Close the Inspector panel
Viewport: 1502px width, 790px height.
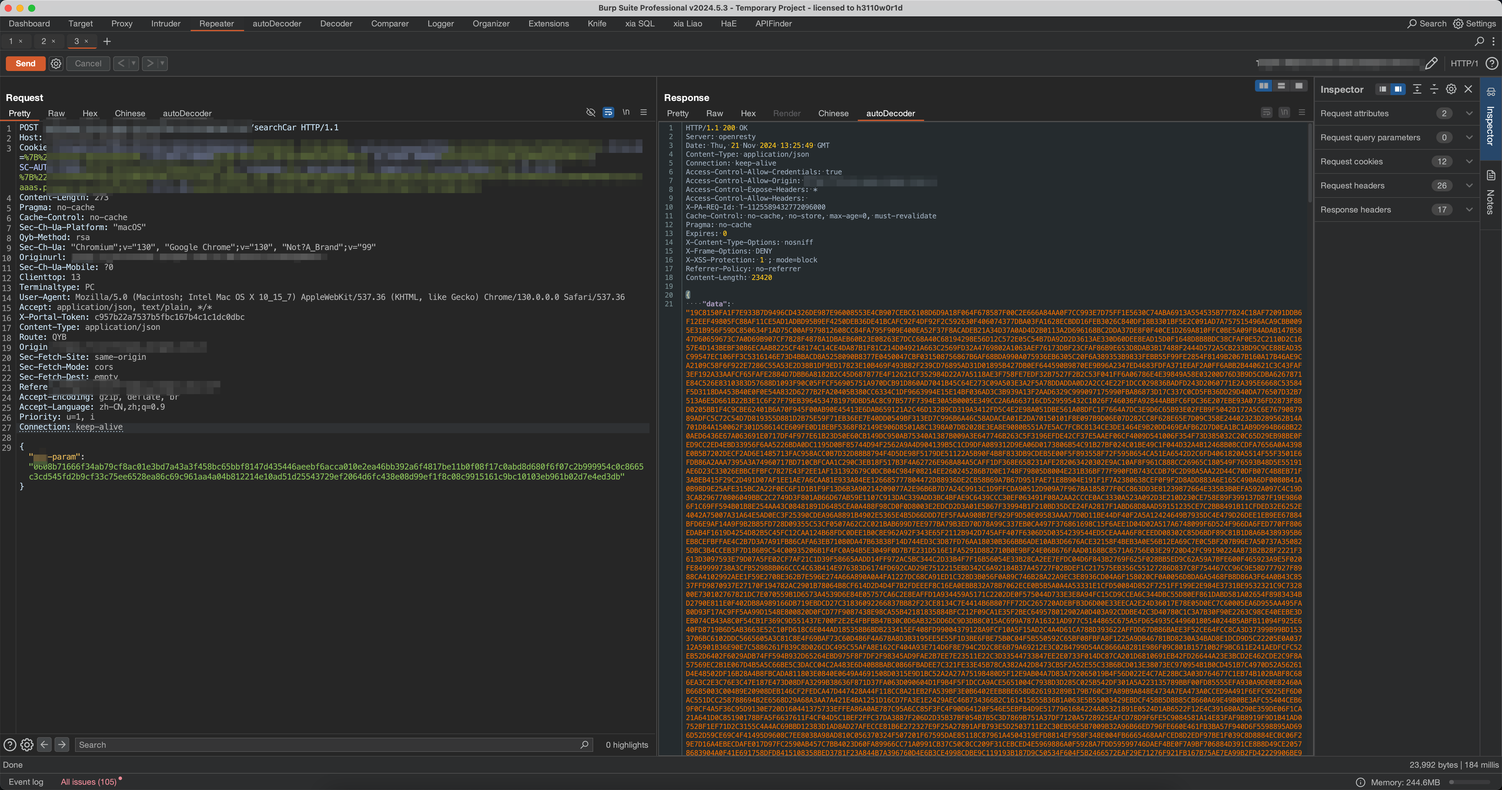coord(1468,89)
